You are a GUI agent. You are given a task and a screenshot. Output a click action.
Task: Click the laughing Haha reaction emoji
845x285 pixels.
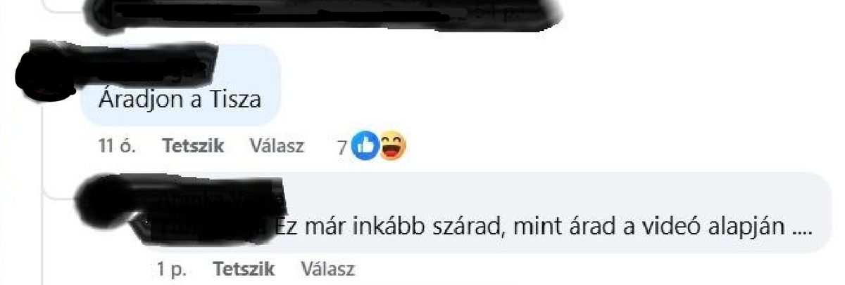[393, 146]
